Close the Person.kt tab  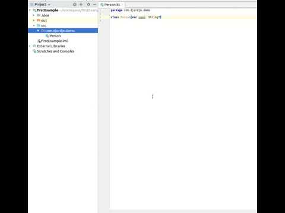(123, 5)
